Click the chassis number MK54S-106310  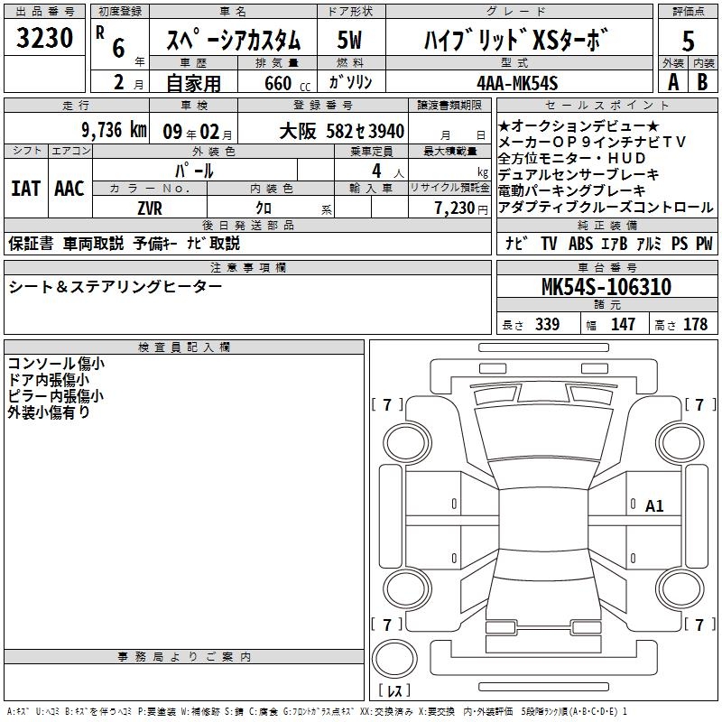pos(606,287)
